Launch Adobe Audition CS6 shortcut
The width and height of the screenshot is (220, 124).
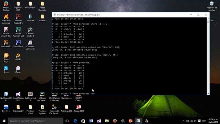[18, 32]
